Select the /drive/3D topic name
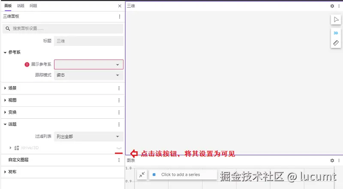This screenshot has width=343, height=189. (30, 148)
